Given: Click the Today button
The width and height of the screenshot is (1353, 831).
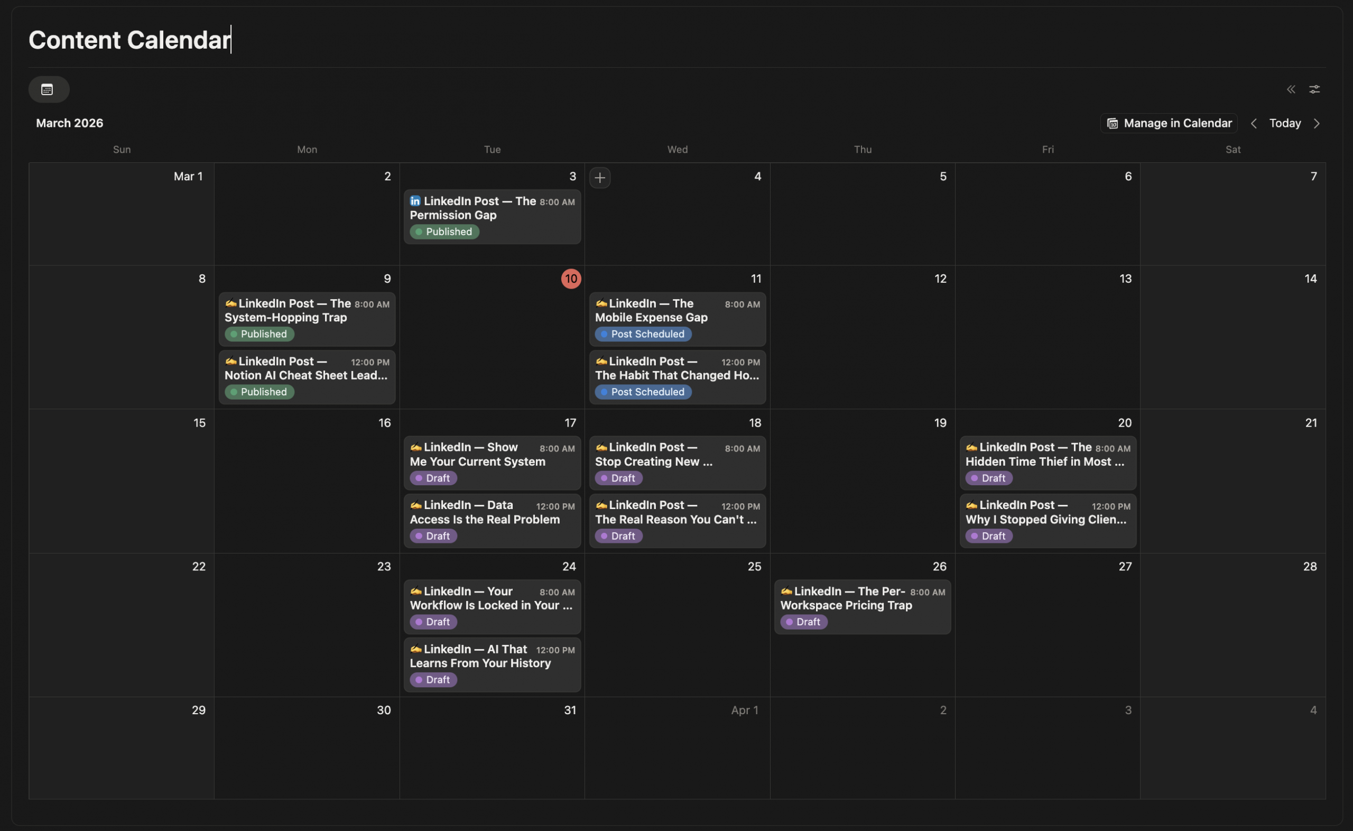Looking at the screenshot, I should [1284, 124].
